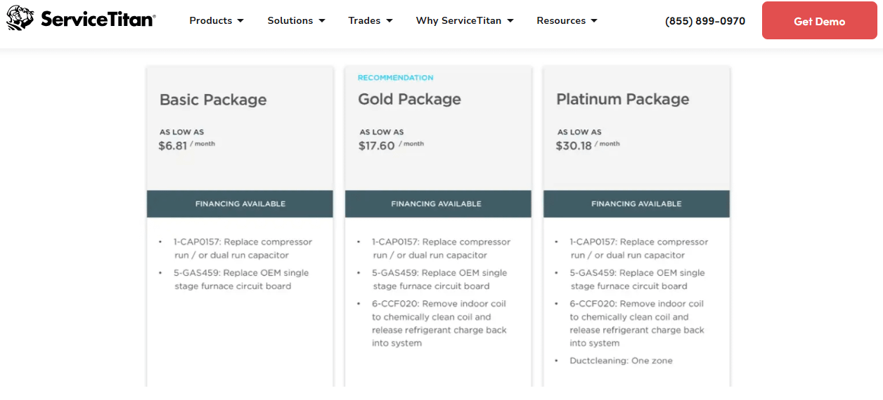Click AS LOW AS label in Platinum Package
This screenshot has width=883, height=400.
tap(579, 132)
